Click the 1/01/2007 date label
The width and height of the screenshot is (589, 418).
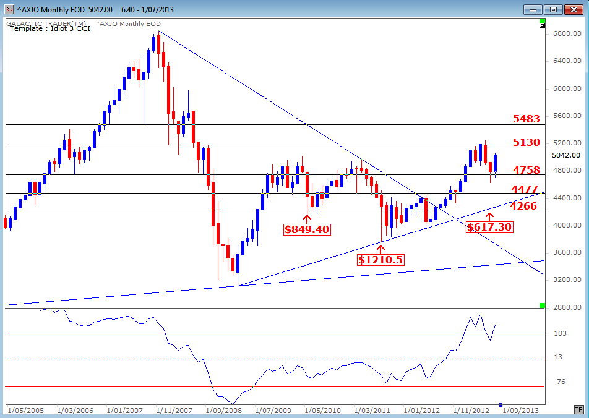pyautogui.click(x=125, y=411)
